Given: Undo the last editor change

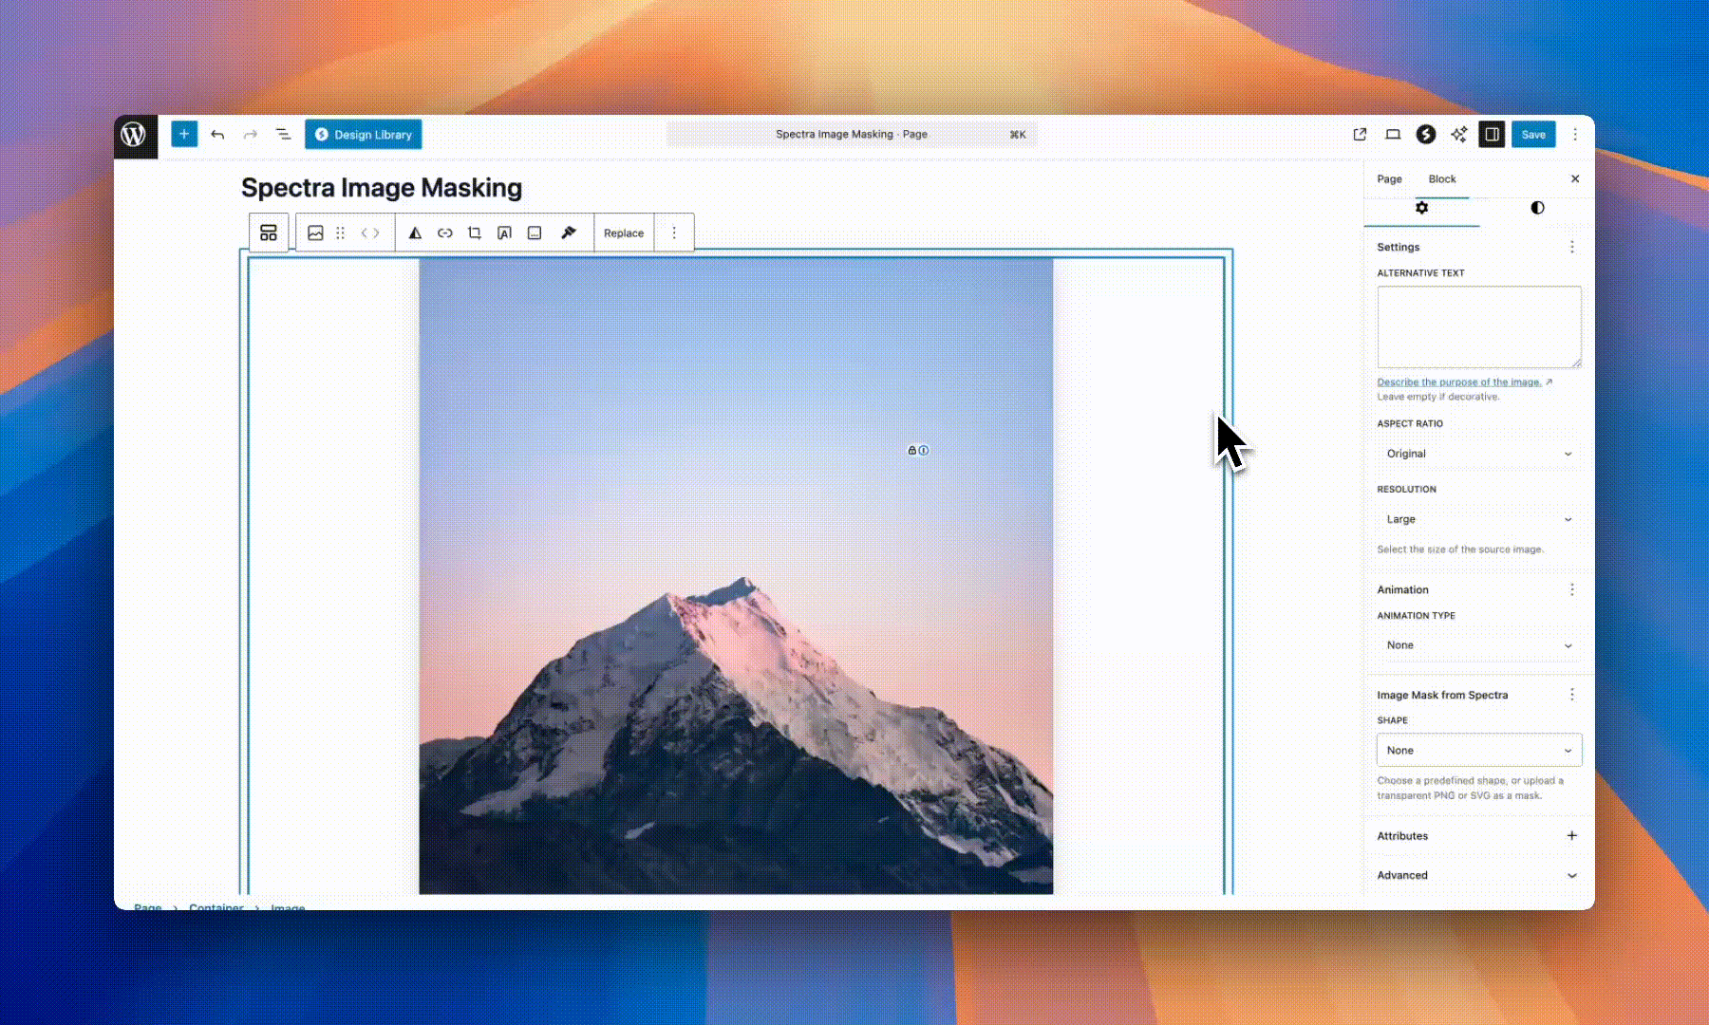Looking at the screenshot, I should click(217, 134).
